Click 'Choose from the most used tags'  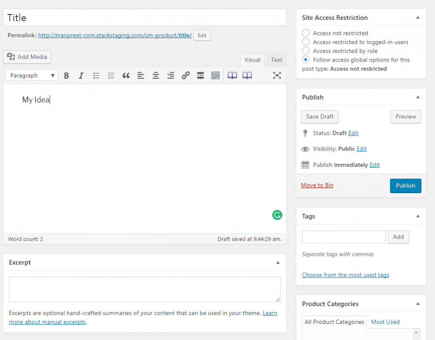coord(345,275)
